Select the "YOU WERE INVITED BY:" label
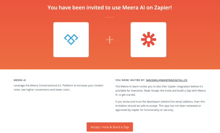The image size is (220, 133). [130, 80]
